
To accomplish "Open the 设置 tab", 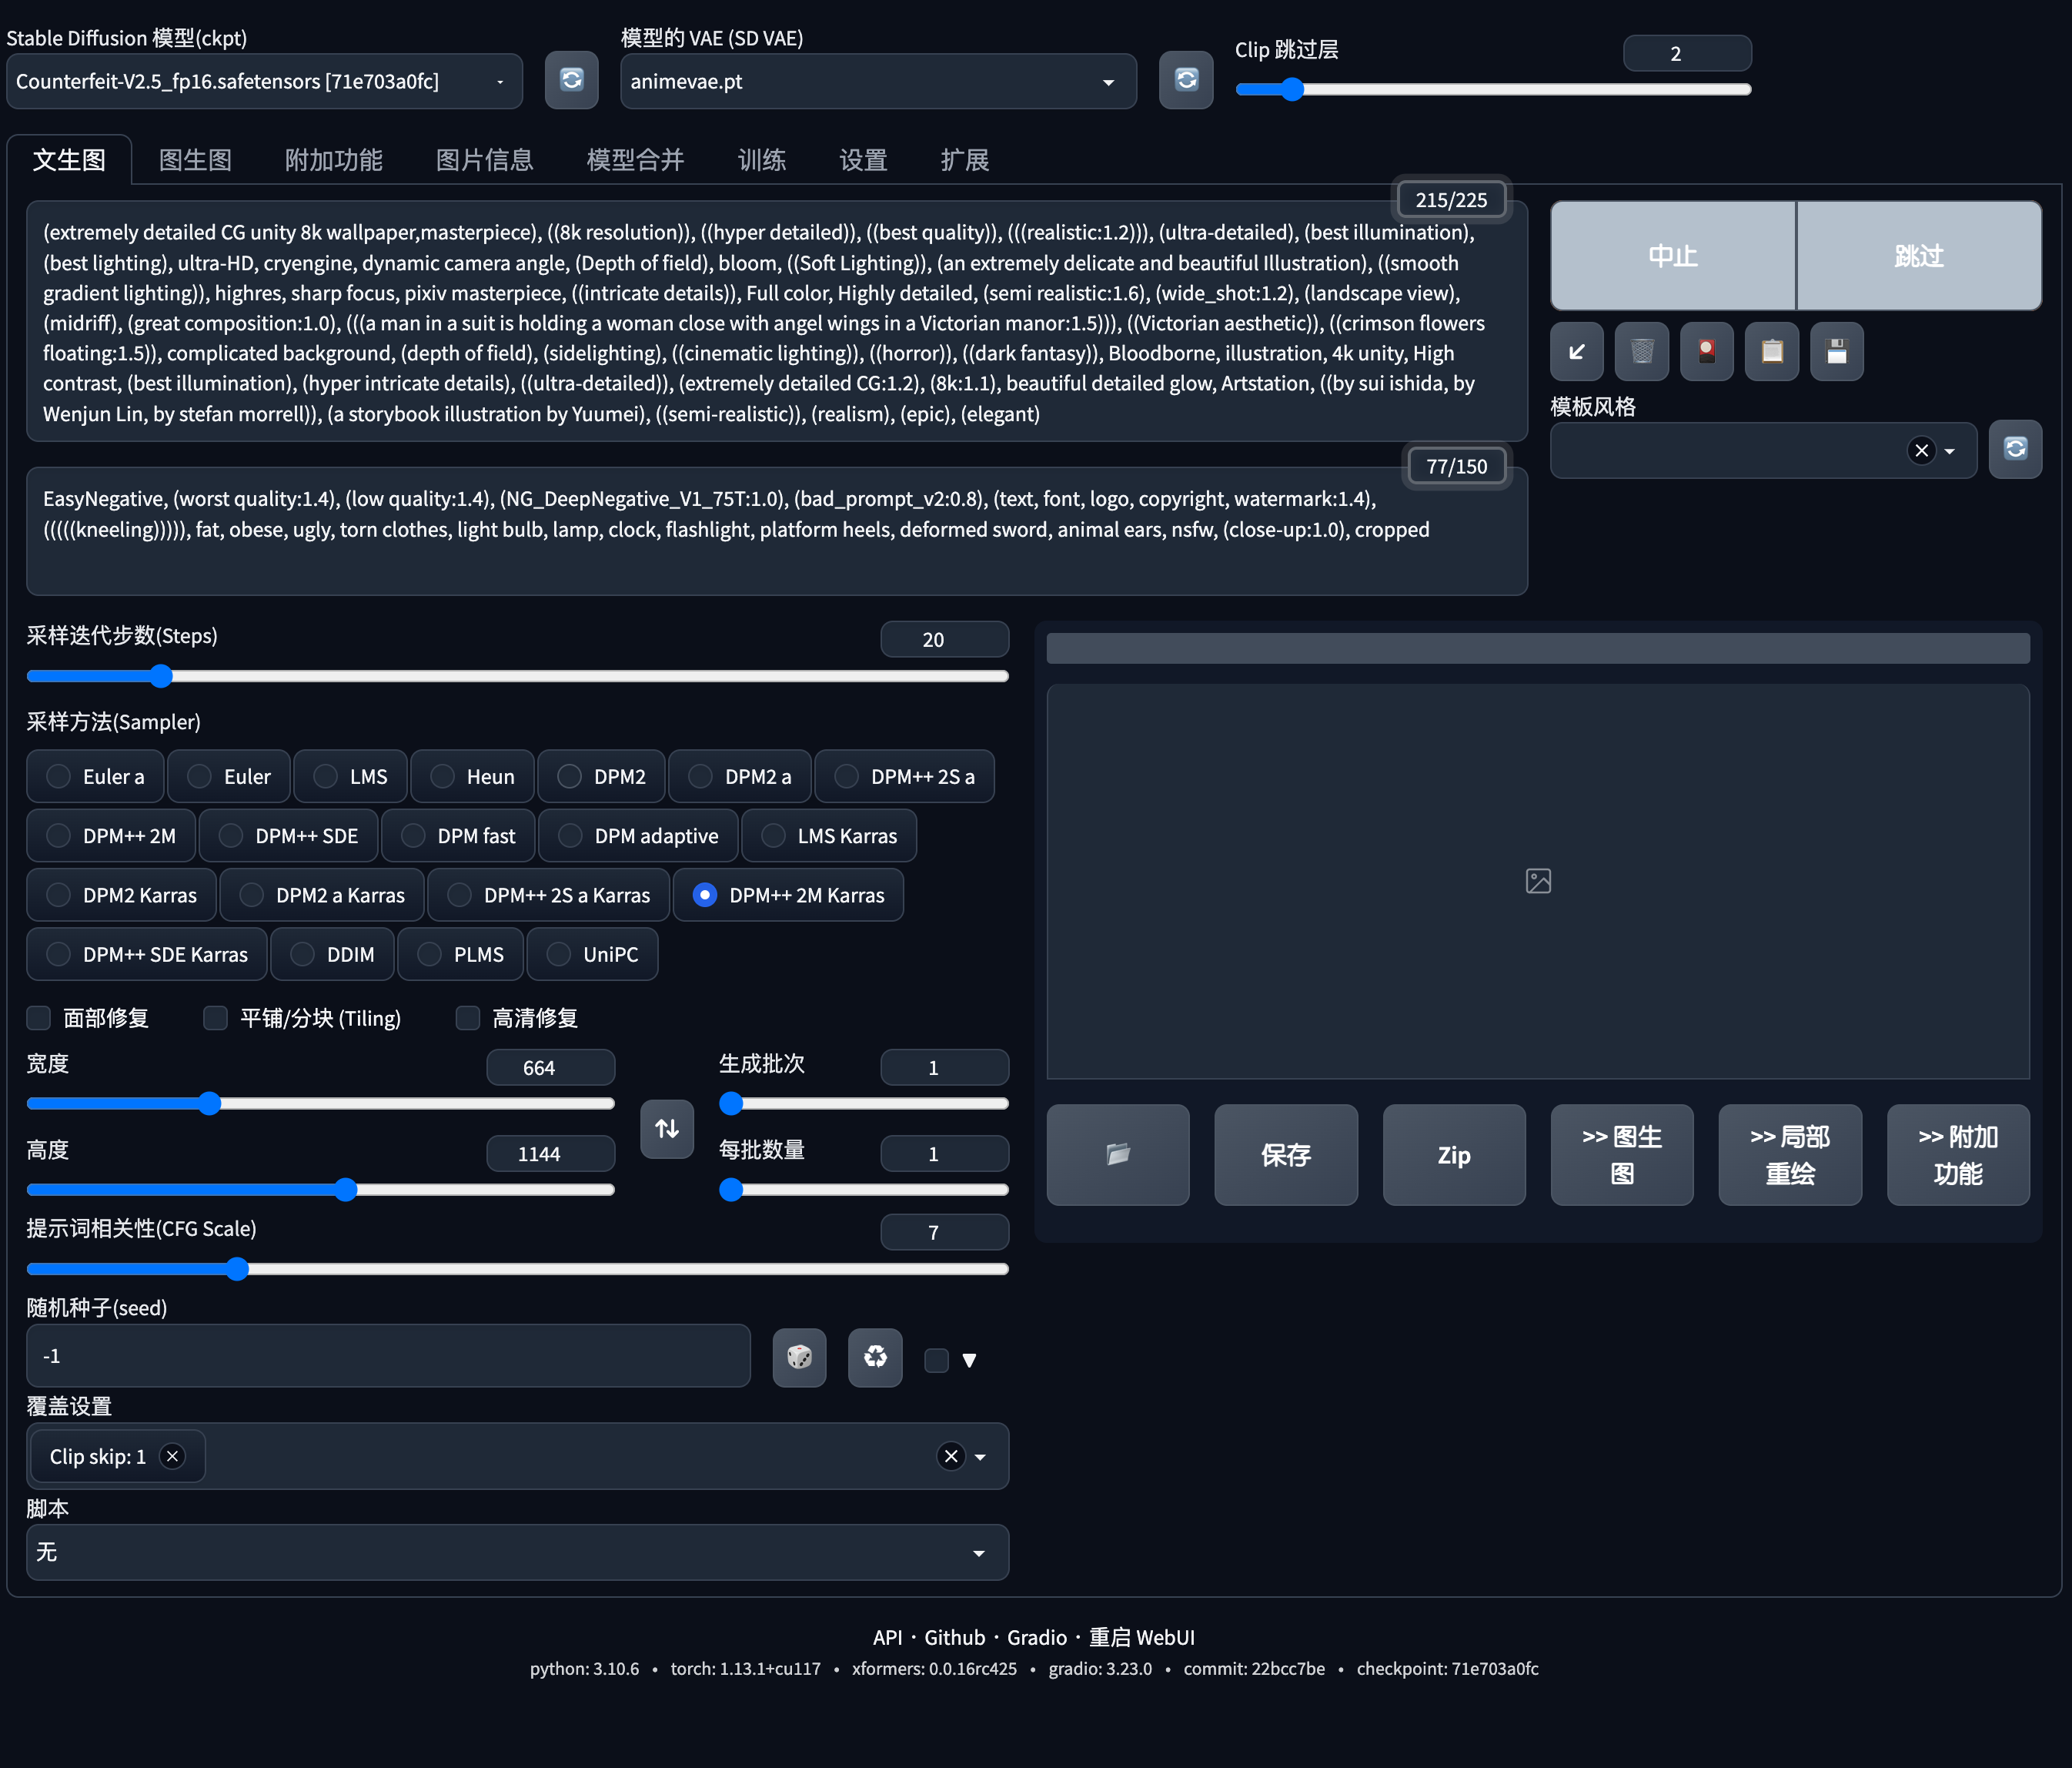I will pyautogui.click(x=863, y=160).
